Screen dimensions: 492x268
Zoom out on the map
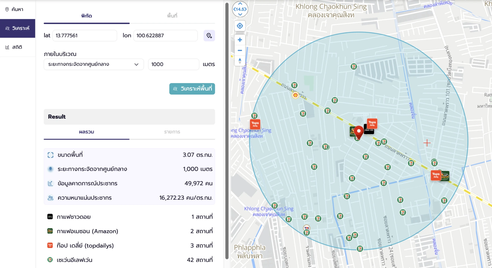(240, 50)
